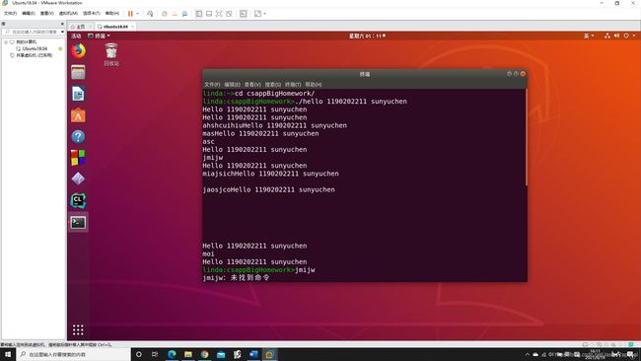
Task: Select 共享虚拟机 in the library tree
Action: (x=34, y=55)
